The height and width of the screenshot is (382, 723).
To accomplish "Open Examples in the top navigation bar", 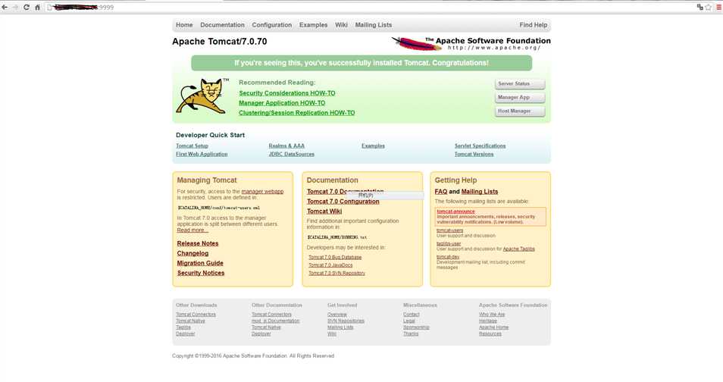I will [313, 25].
